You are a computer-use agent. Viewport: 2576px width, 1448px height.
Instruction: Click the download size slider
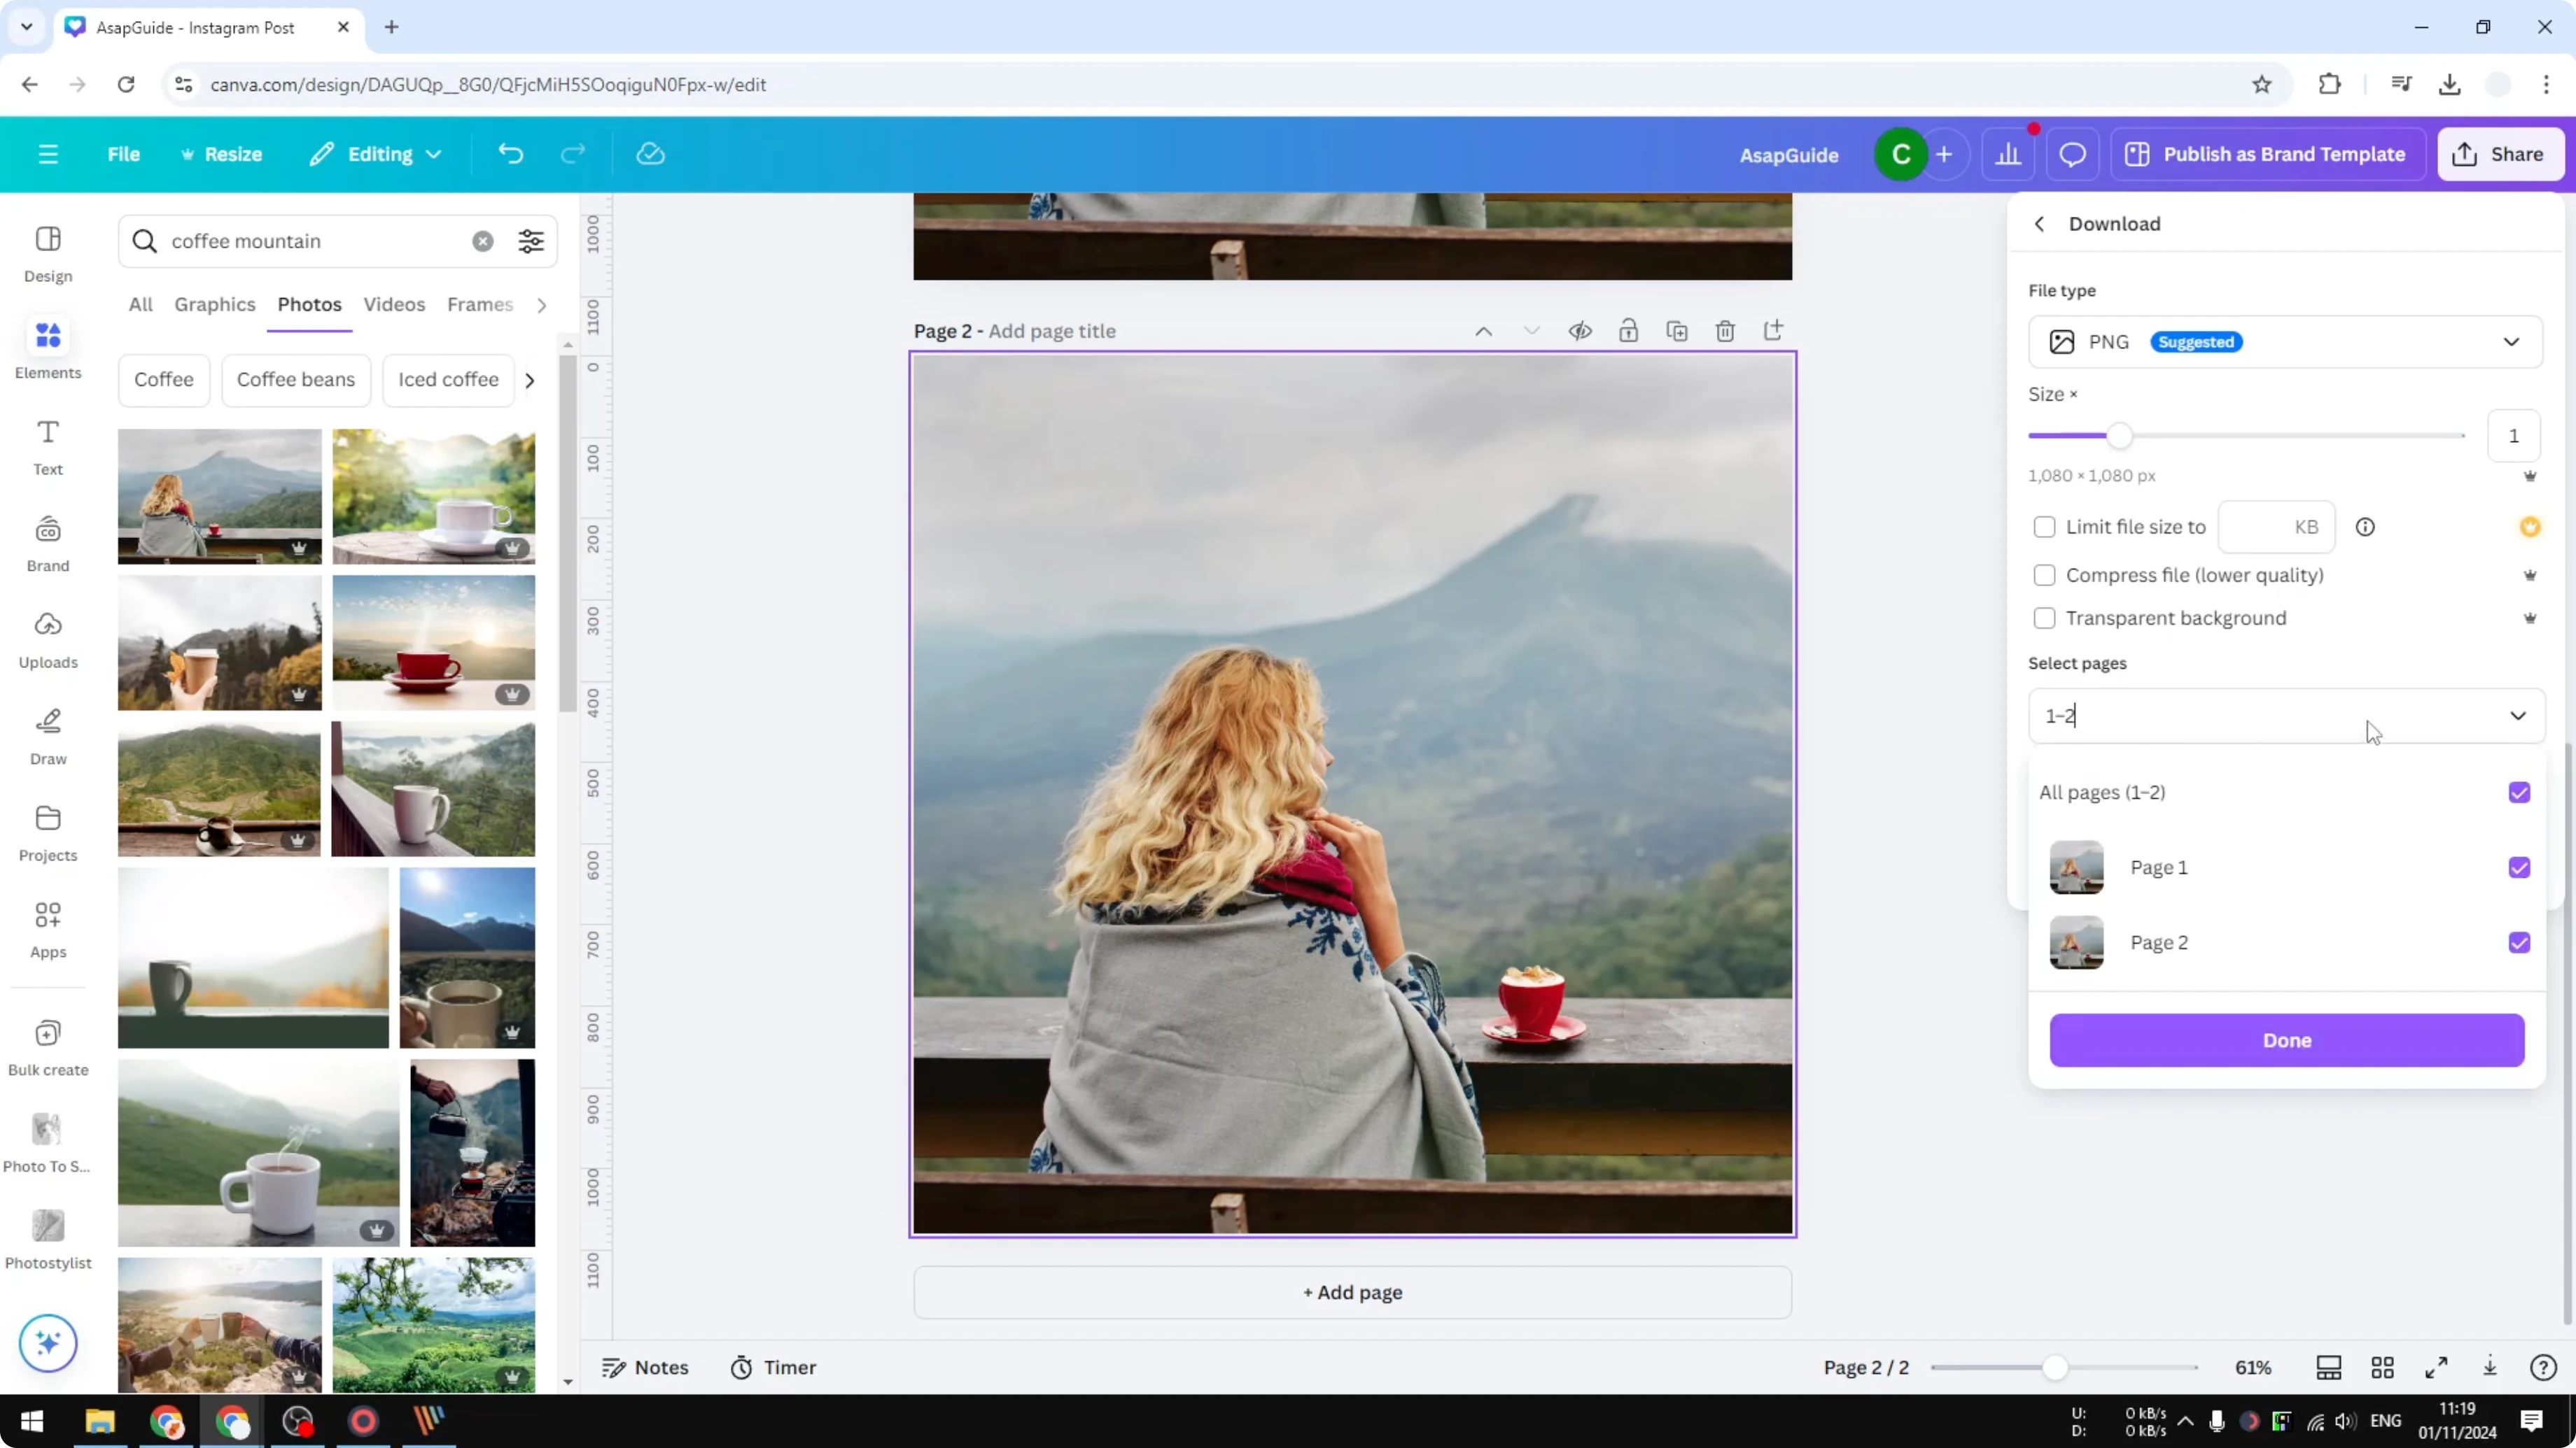[x=2120, y=434]
